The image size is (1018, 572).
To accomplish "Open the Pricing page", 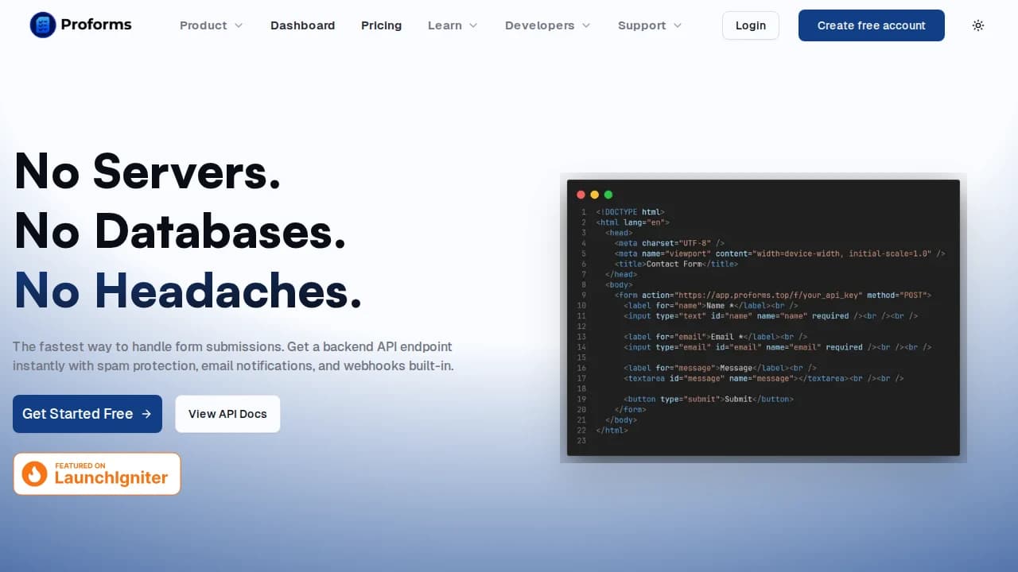I will 381,25.
